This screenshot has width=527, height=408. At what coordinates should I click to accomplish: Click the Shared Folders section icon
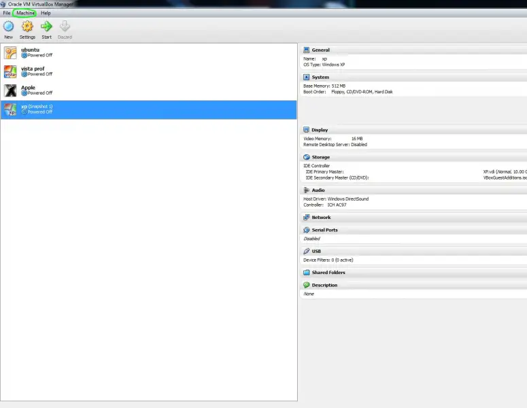306,272
